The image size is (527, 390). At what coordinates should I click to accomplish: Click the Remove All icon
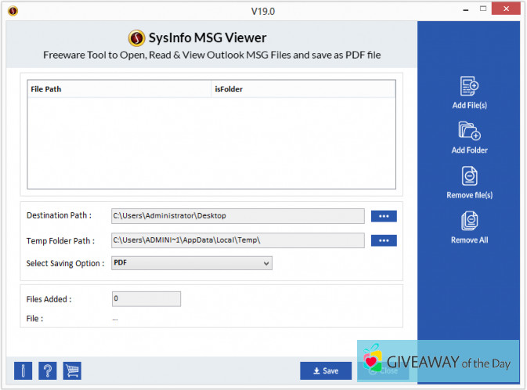click(x=469, y=221)
